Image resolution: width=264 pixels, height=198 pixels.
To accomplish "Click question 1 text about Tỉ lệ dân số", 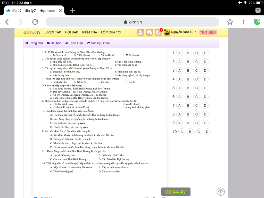I will tap(73, 52).
